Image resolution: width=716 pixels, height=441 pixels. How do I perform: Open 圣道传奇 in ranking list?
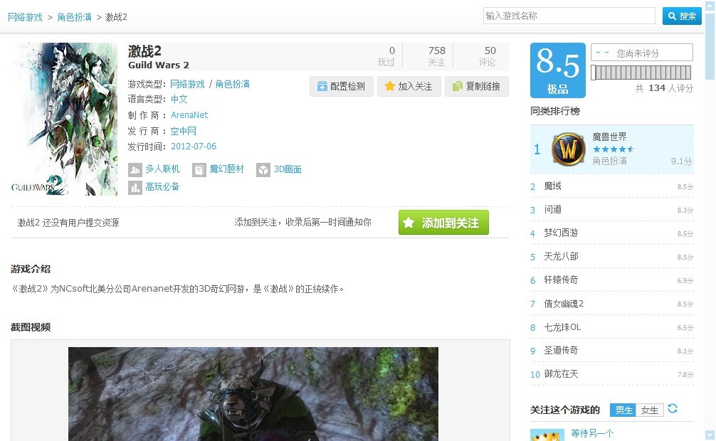tap(561, 350)
